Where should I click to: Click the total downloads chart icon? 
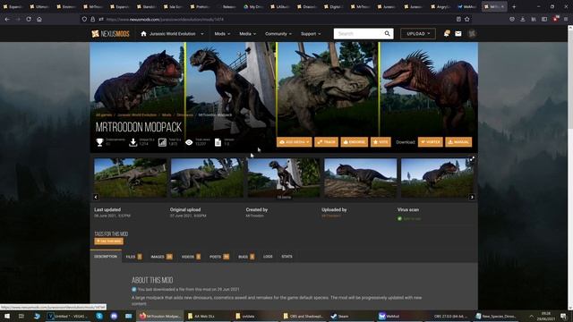click(x=162, y=142)
